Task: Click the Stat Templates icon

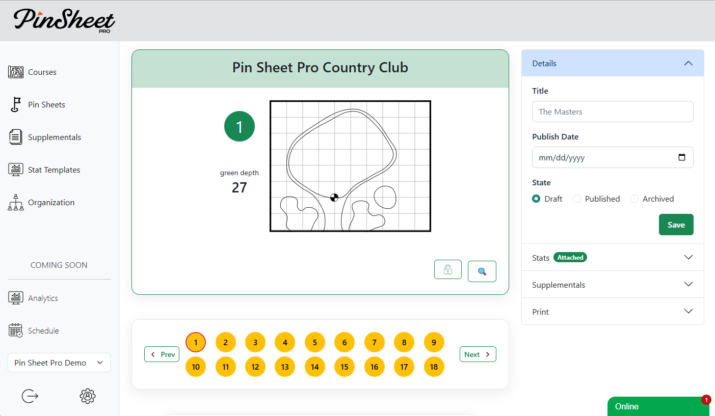Action: [16, 170]
